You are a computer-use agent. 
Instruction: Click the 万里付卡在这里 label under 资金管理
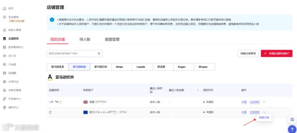[17, 21]
